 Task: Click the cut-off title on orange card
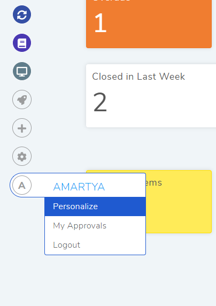click(112, 1)
